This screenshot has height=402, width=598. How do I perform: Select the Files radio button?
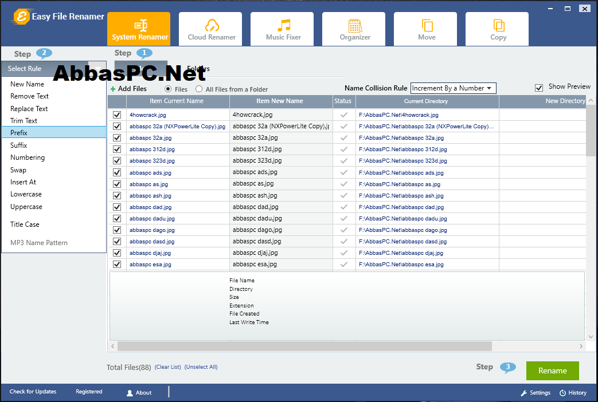tap(168, 89)
